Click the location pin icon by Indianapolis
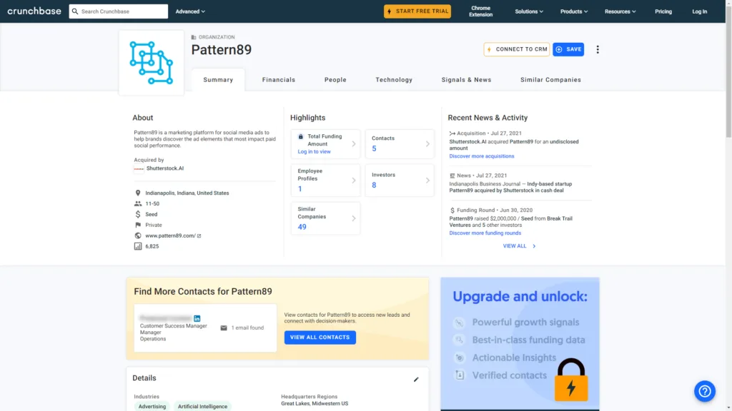Viewport: 732px width, 411px height. pyautogui.click(x=138, y=193)
